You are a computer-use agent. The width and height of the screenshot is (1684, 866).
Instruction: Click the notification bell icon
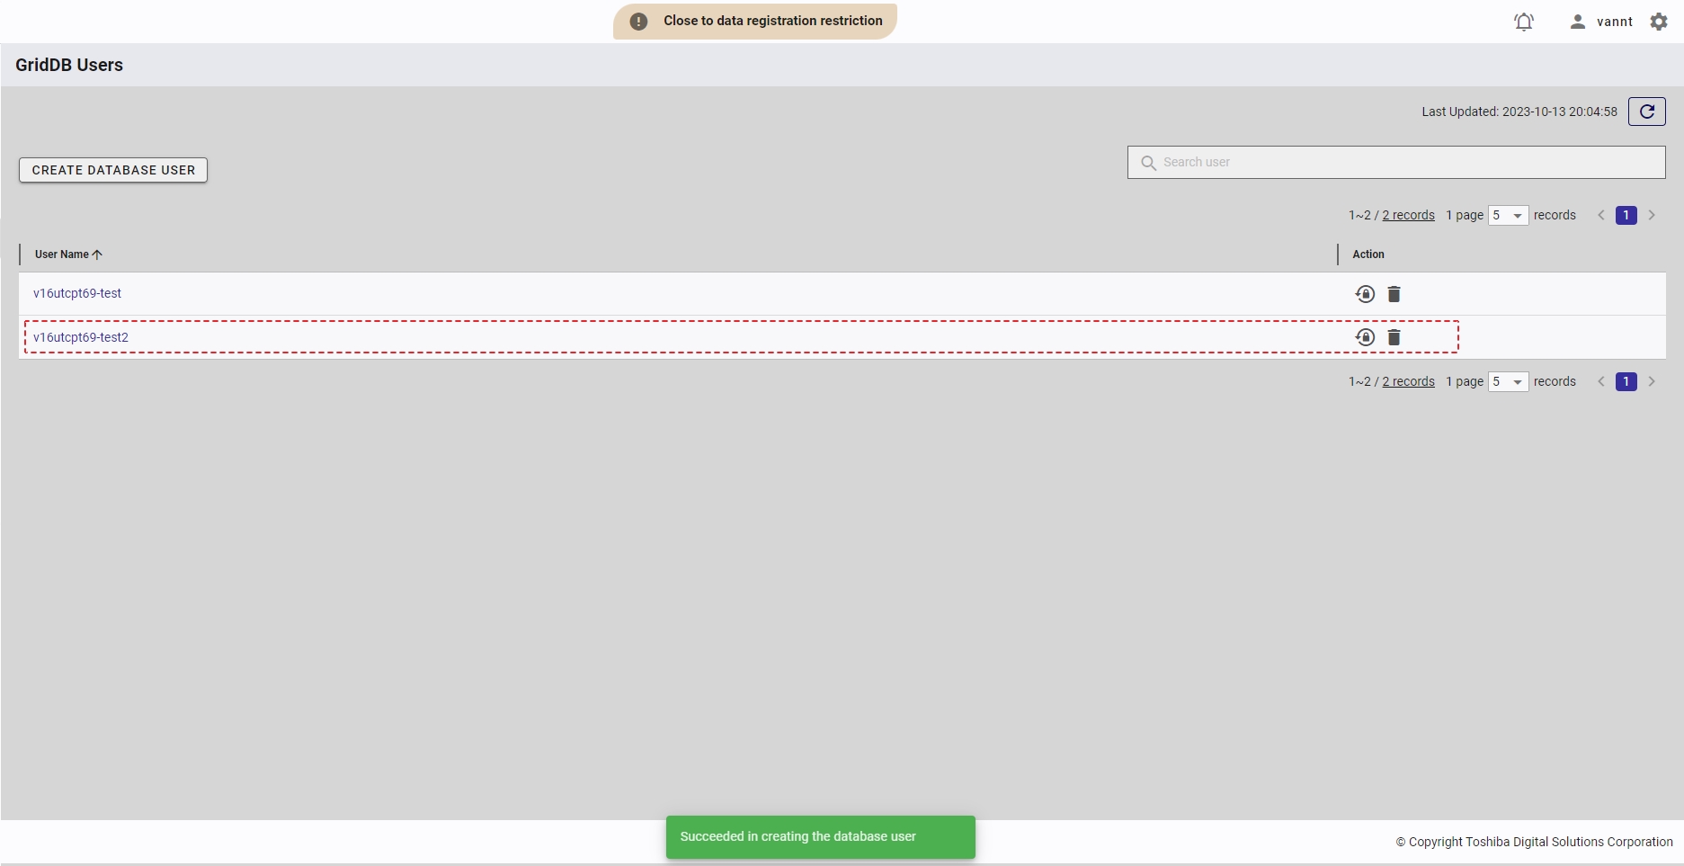coord(1523,22)
